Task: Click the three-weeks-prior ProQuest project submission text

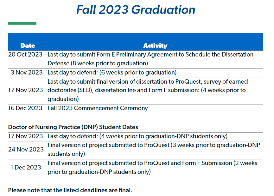Action: [x=154, y=150]
